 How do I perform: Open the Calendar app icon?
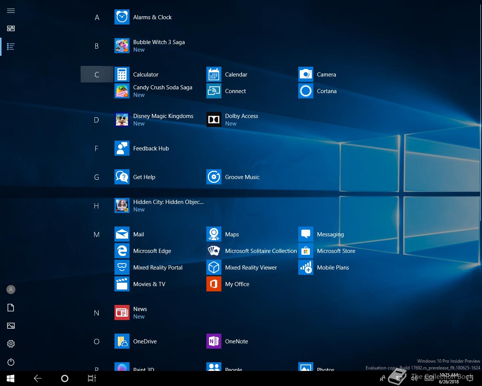coord(214,75)
